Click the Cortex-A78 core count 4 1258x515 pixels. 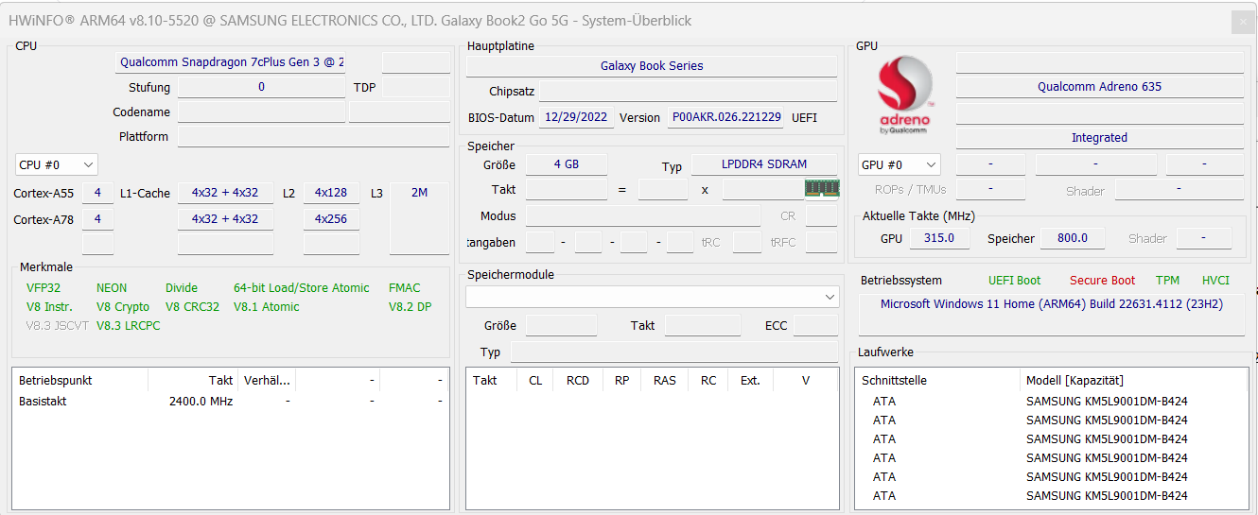tap(97, 219)
